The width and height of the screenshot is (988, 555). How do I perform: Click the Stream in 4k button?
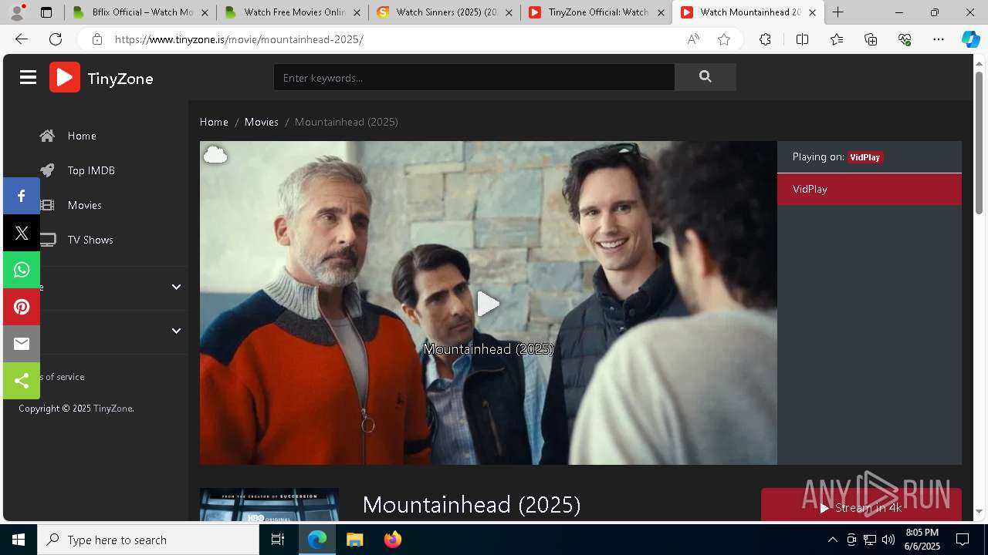coord(861,507)
